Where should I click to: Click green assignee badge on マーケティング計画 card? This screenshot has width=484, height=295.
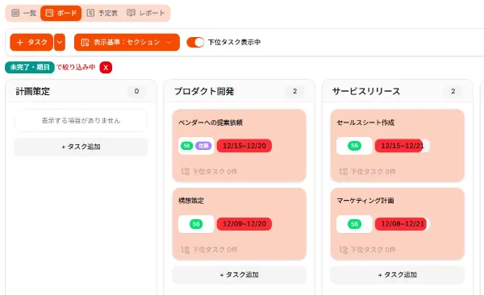354,224
